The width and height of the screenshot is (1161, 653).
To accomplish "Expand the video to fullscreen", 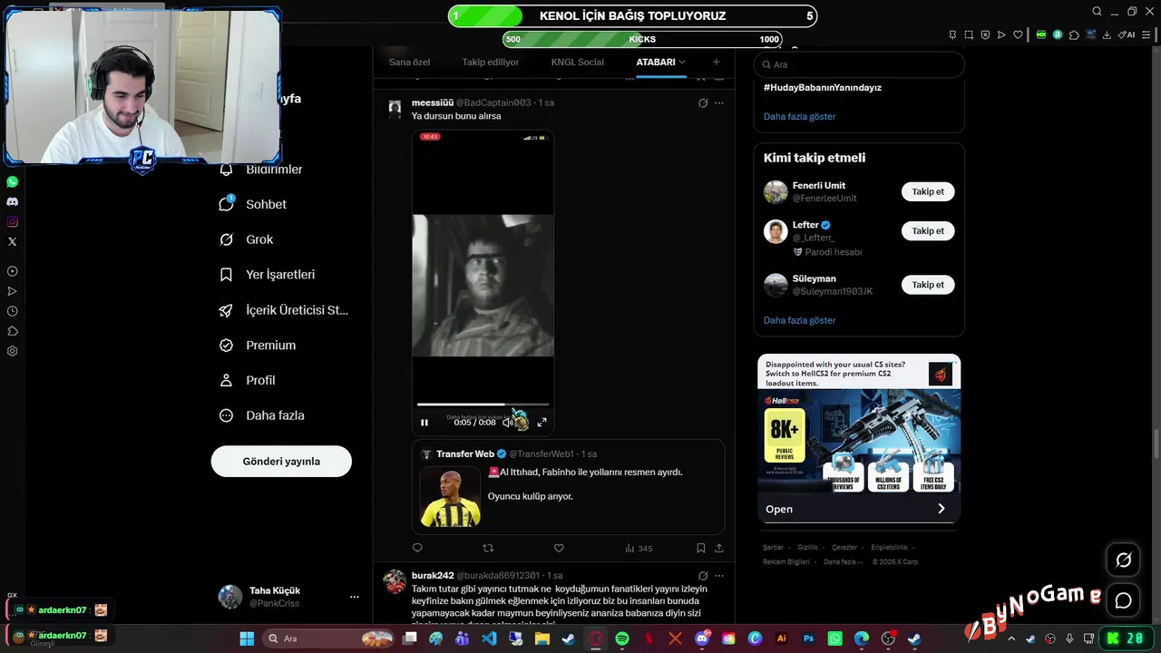I will (x=541, y=423).
